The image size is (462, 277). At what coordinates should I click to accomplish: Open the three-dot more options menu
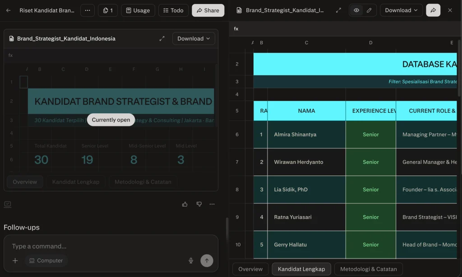point(88,10)
